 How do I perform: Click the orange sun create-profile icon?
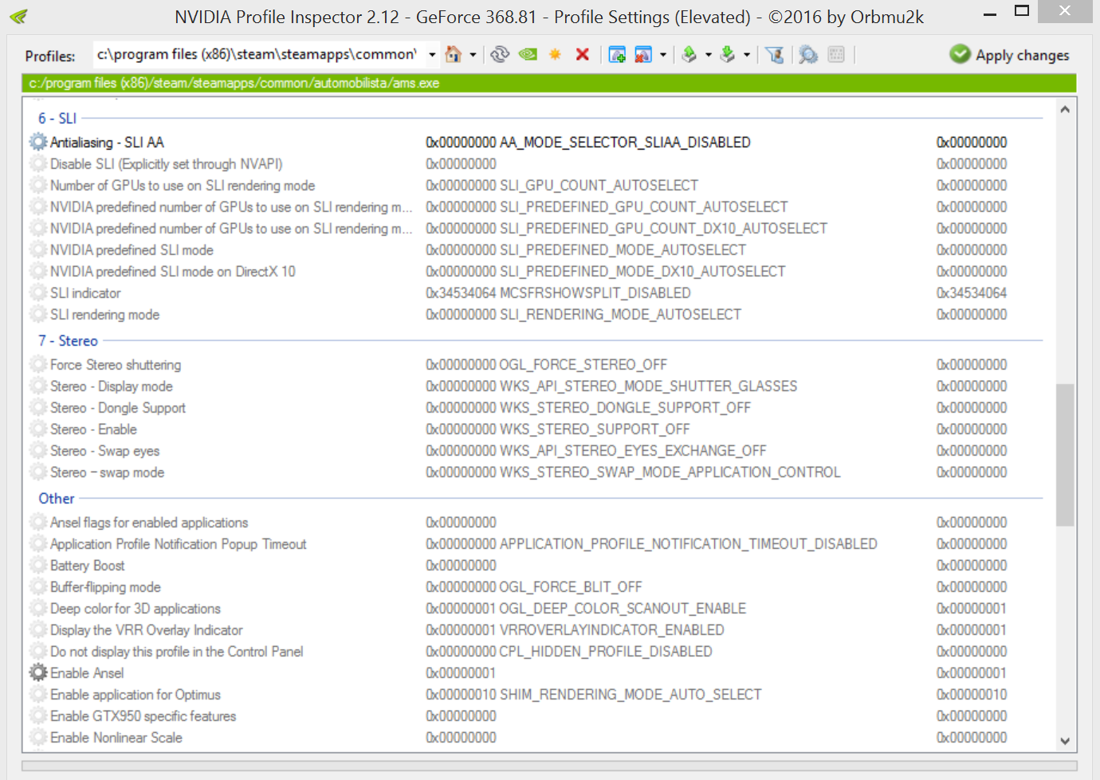pyautogui.click(x=555, y=54)
